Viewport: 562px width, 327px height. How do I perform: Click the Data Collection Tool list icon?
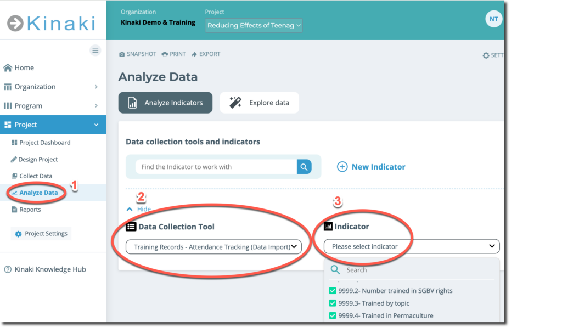(131, 227)
